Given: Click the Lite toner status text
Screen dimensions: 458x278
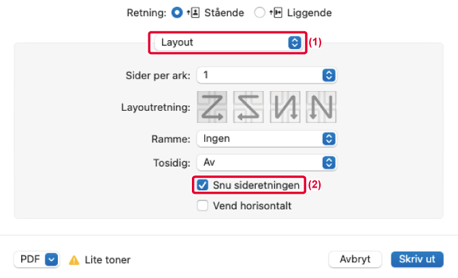Looking at the screenshot, I should coord(108,260).
